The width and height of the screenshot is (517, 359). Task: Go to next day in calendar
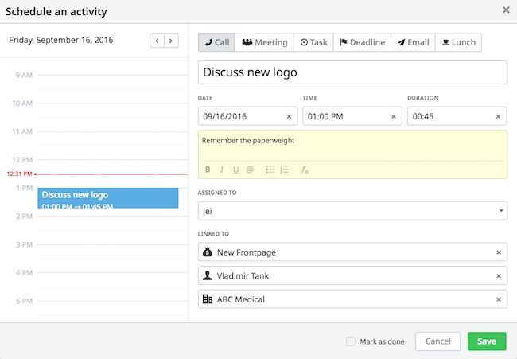171,41
